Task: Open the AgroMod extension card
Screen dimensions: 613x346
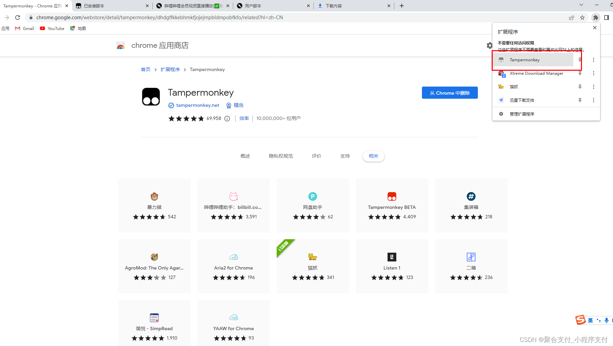Action: 154,266
